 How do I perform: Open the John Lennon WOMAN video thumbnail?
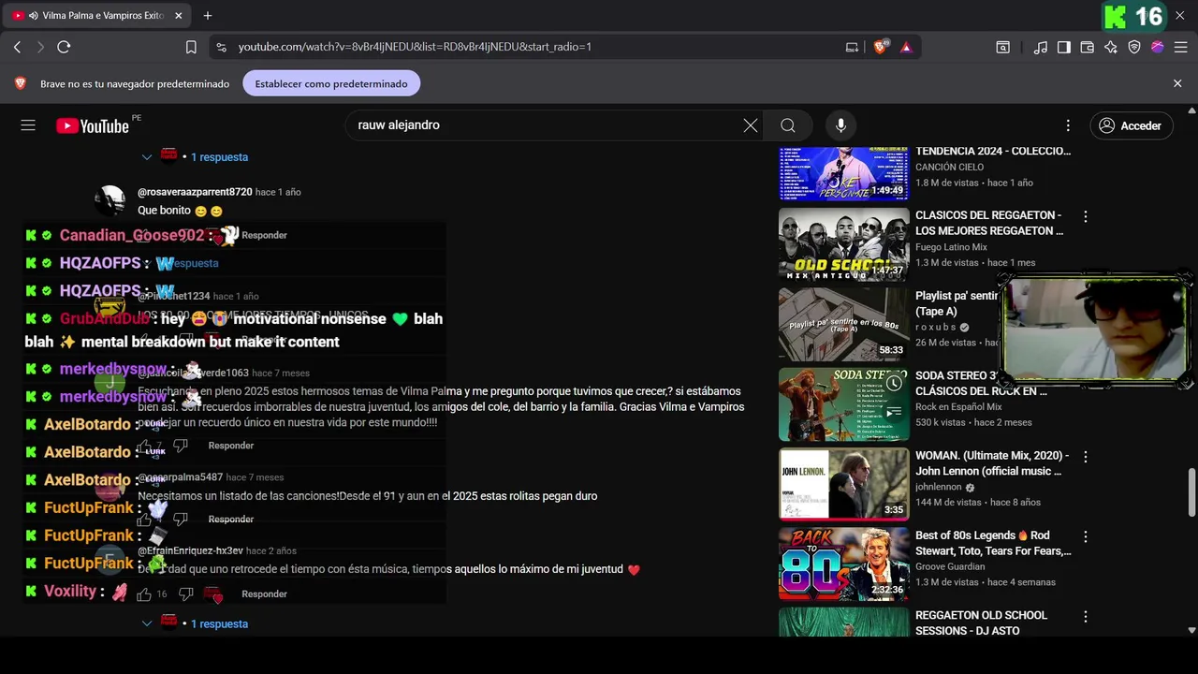(843, 484)
